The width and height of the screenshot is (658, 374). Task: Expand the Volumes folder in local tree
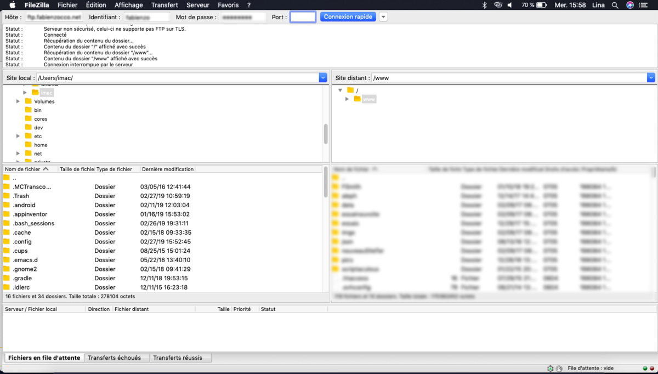[18, 101]
